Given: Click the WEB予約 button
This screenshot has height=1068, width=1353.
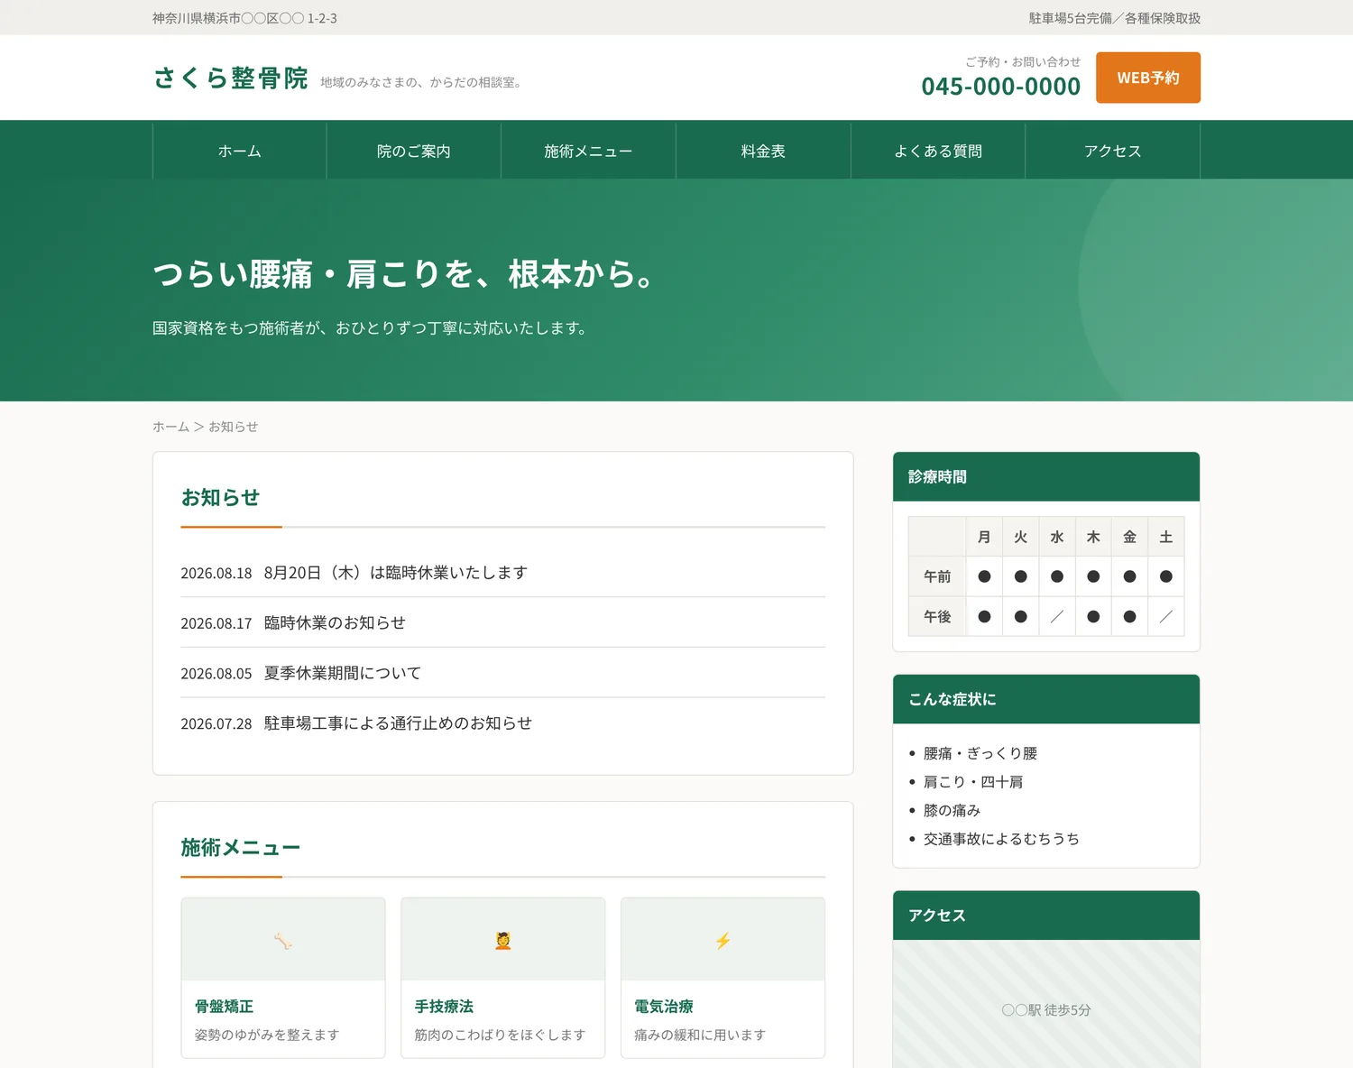Looking at the screenshot, I should click(x=1148, y=78).
